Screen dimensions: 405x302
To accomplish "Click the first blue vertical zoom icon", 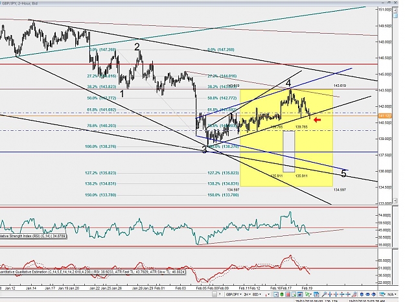I will (x=341, y=294).
